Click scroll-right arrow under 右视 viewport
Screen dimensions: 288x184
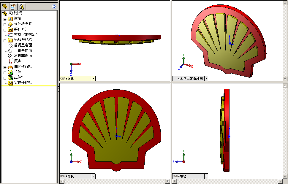[280, 181]
